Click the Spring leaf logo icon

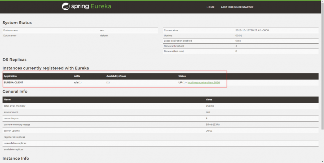pyautogui.click(x=66, y=6)
